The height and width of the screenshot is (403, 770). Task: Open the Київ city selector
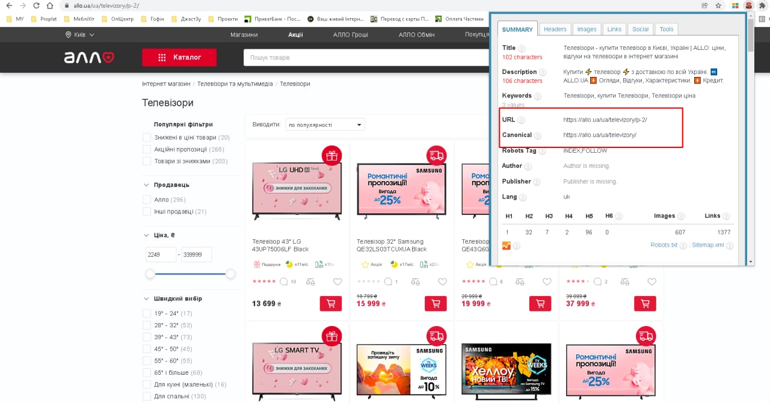pos(80,35)
